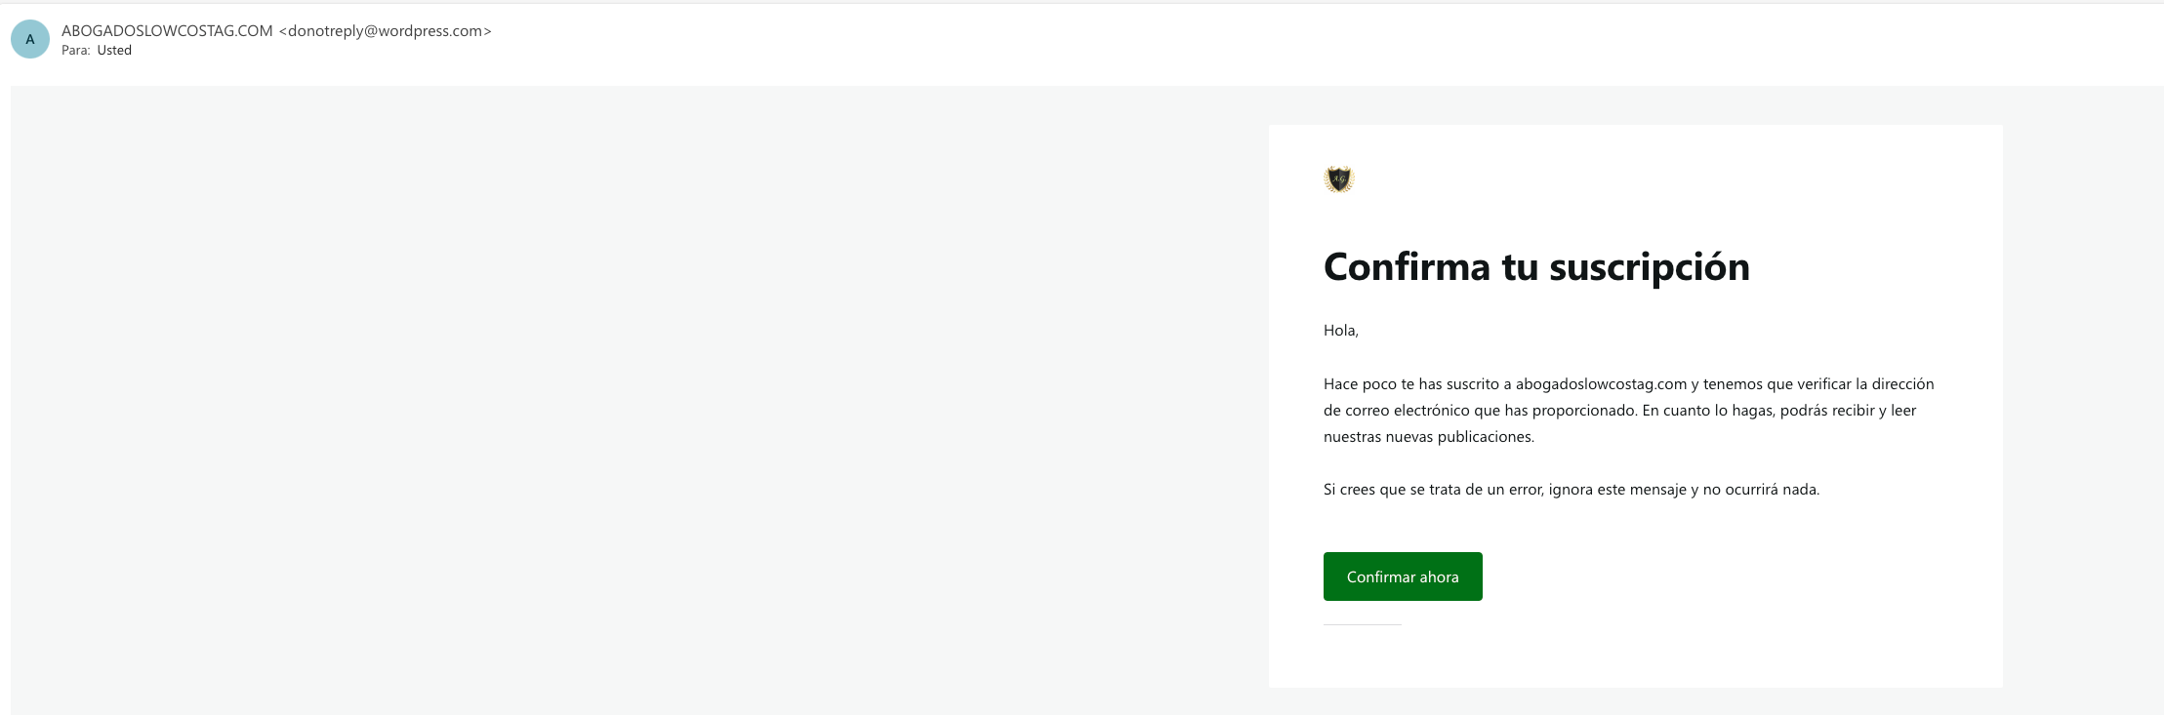2164x715 pixels.
Task: Click the donotreply@wordpress.com sender address
Action: coord(386,31)
